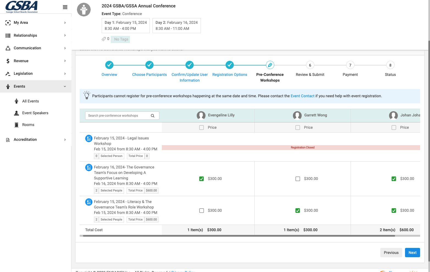
Task: Click the search magnifier icon
Action: (x=152, y=116)
